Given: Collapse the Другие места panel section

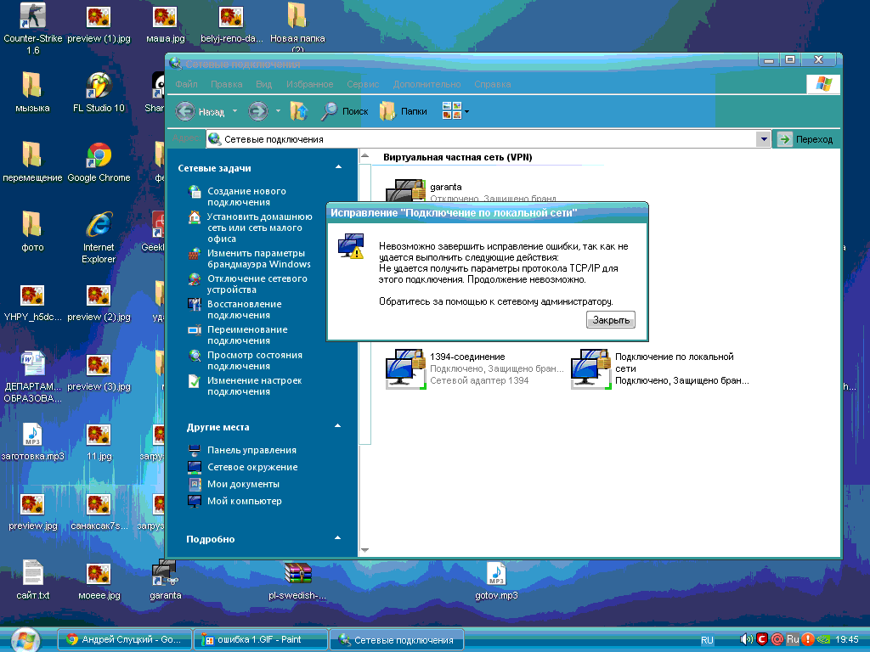Looking at the screenshot, I should 338,427.
